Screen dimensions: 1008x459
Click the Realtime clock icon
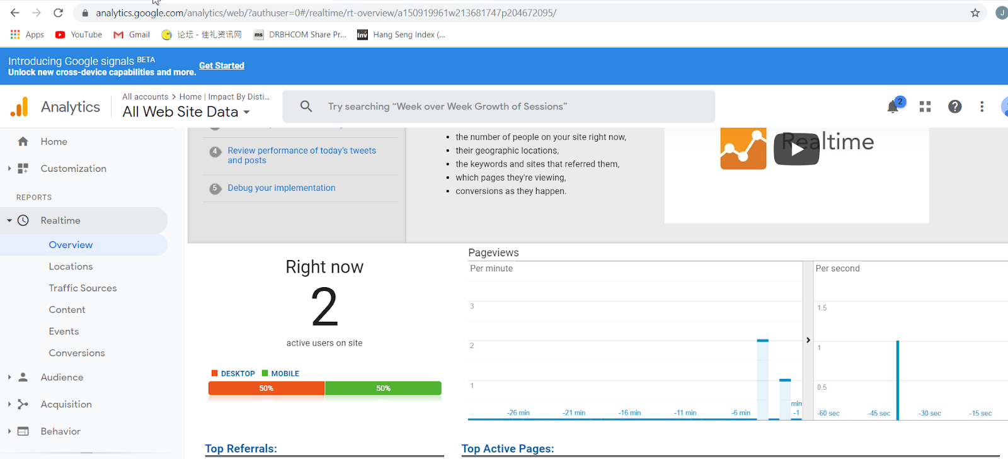23,220
